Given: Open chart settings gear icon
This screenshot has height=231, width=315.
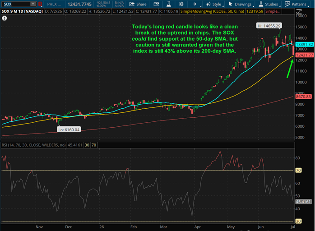Looking at the screenshot, I should click(x=181, y=4).
